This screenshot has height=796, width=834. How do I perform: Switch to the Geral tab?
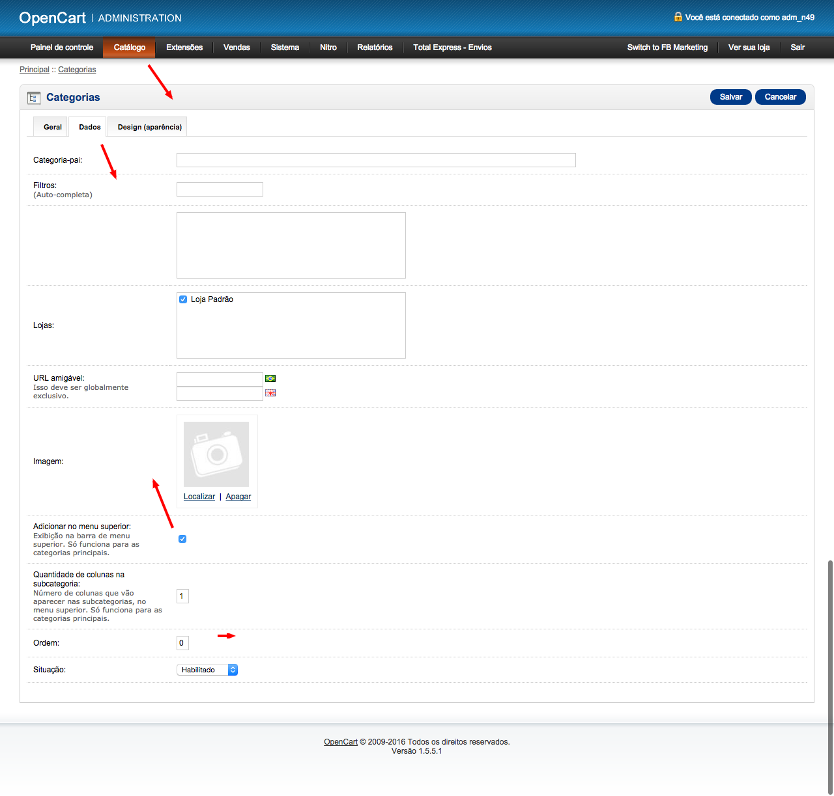click(52, 127)
